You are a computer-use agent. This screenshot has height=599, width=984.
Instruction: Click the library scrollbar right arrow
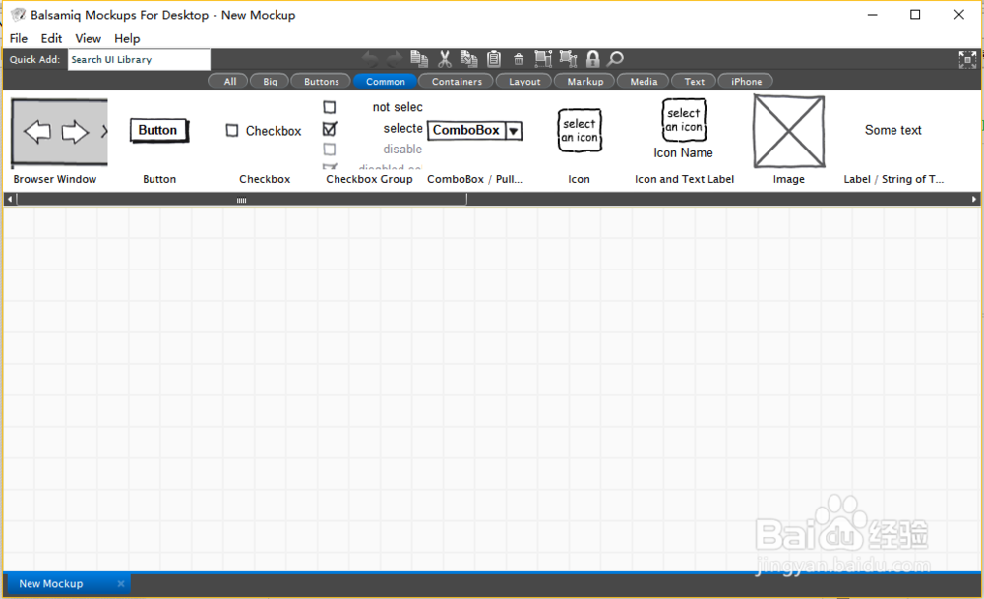pos(974,199)
